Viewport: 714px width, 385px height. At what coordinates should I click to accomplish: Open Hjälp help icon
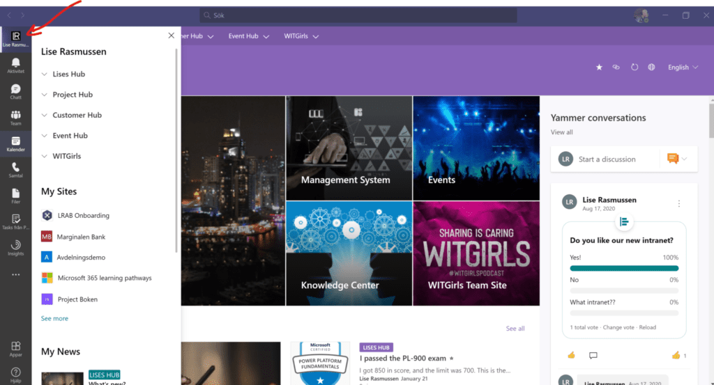tap(15, 375)
